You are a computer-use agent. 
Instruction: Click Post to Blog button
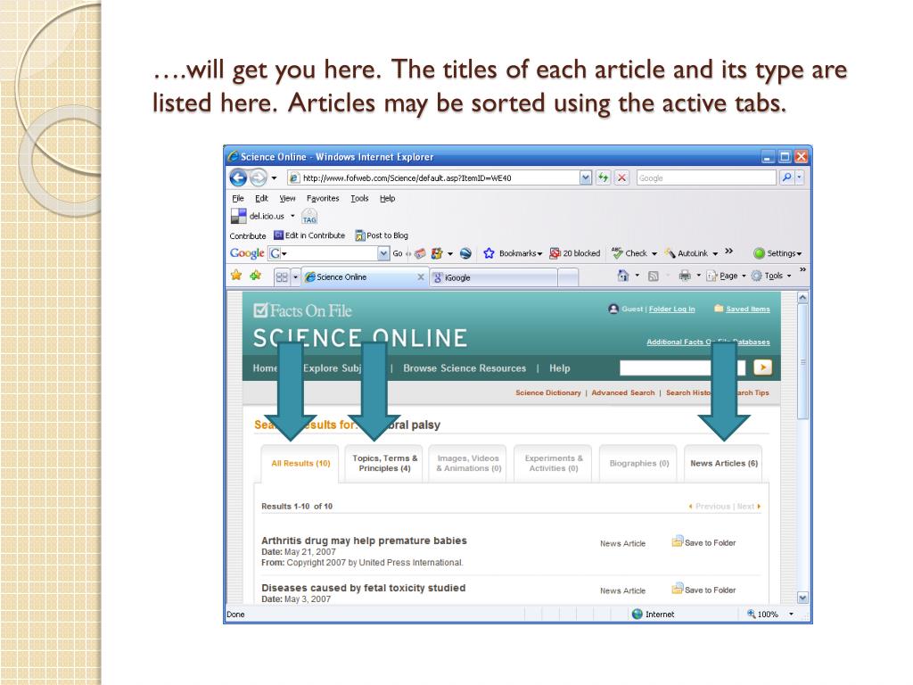tap(382, 235)
